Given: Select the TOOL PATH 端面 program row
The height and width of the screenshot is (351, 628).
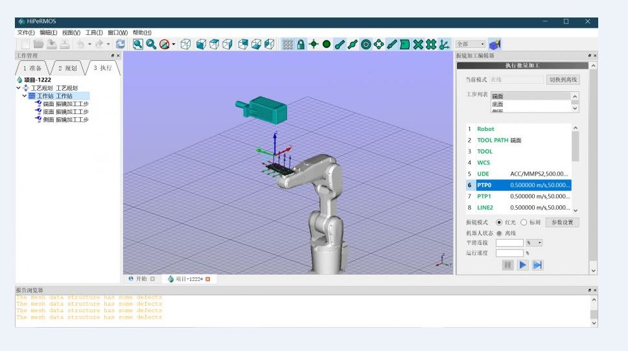Looking at the screenshot, I should click(518, 140).
